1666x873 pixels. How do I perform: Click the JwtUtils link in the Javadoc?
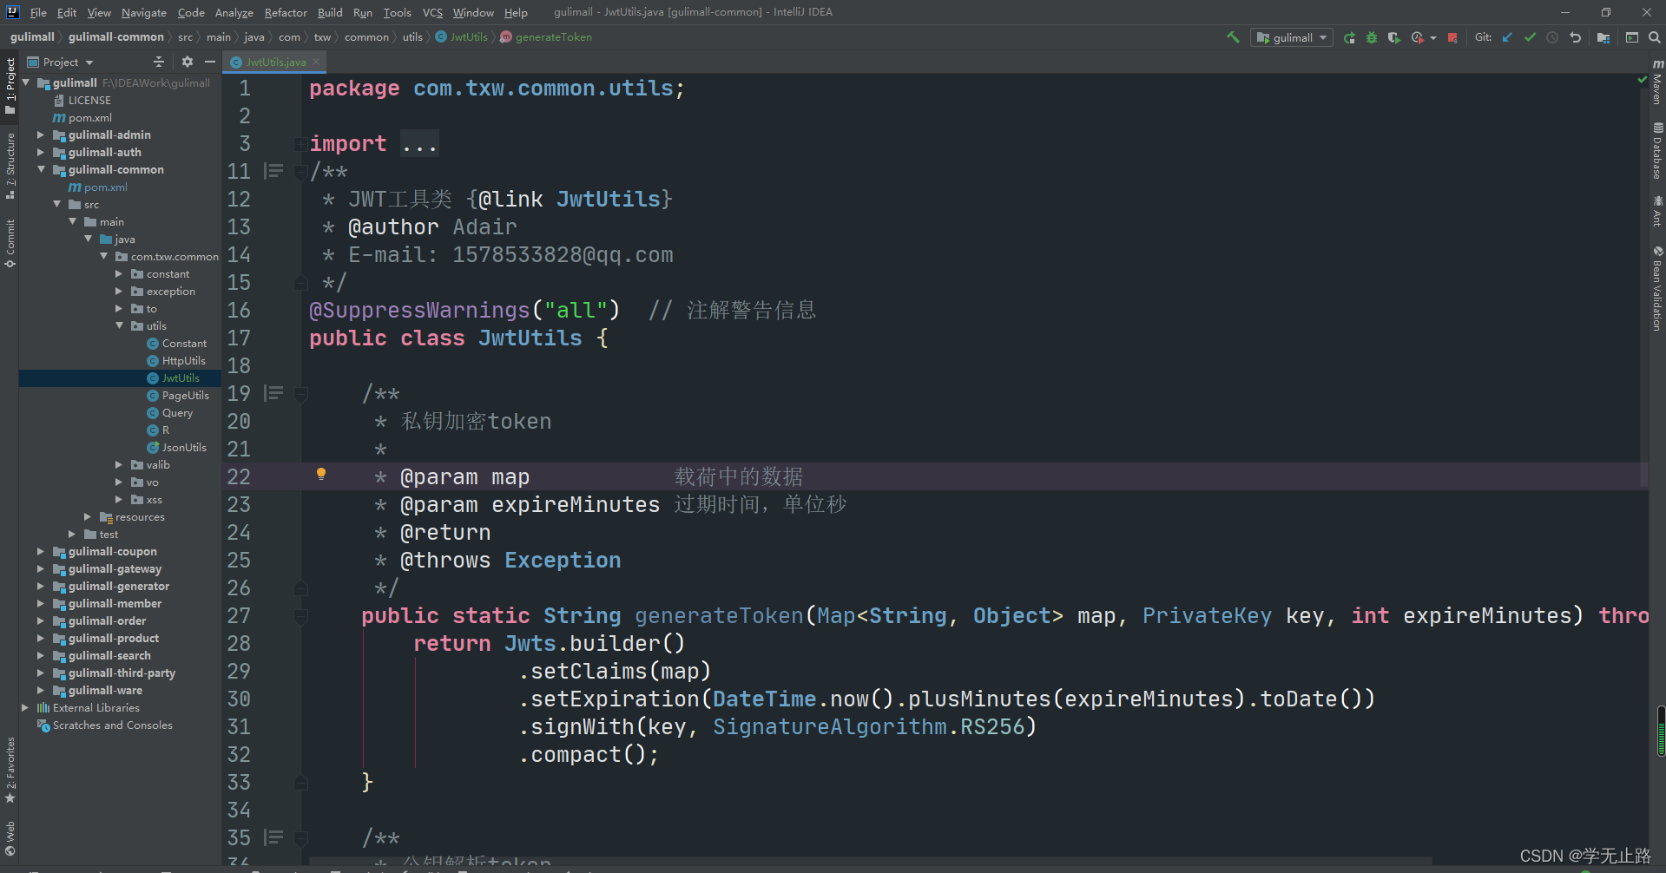608,199
